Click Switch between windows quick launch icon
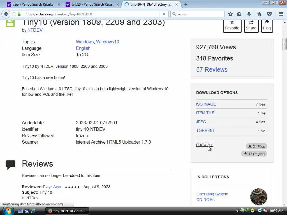 (27, 211)
